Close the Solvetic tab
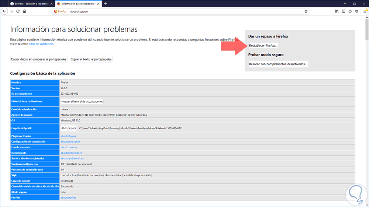Screen dimensions: 369x207 [x=52, y=4]
